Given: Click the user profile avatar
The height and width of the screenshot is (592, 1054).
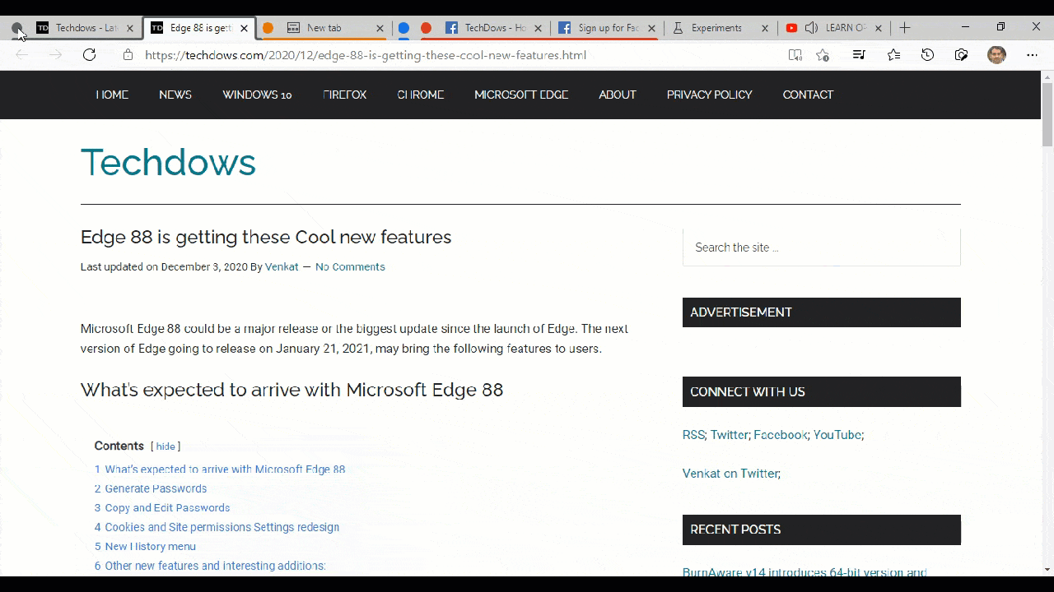Looking at the screenshot, I should (996, 55).
